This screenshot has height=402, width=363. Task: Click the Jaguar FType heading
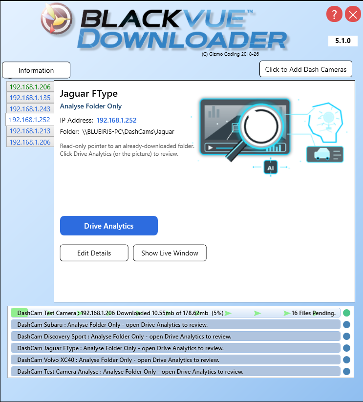click(89, 94)
